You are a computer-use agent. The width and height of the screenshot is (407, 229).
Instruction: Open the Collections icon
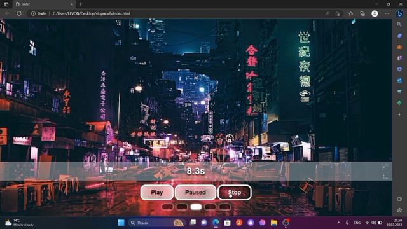point(362,13)
